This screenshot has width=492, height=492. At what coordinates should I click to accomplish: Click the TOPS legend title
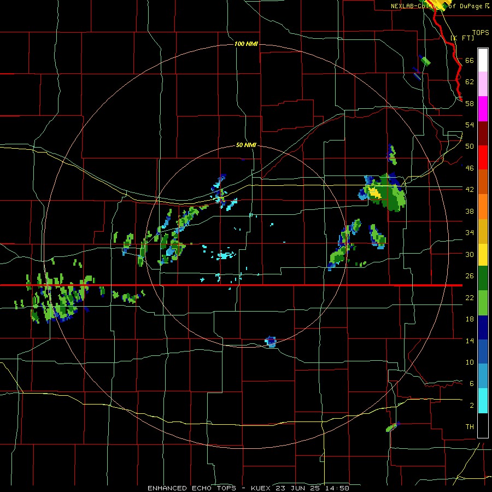click(x=481, y=33)
